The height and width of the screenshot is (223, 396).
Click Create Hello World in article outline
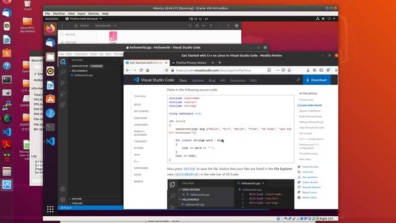pyautogui.click(x=311, y=105)
